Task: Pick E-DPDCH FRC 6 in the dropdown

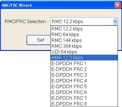Action: (84, 92)
